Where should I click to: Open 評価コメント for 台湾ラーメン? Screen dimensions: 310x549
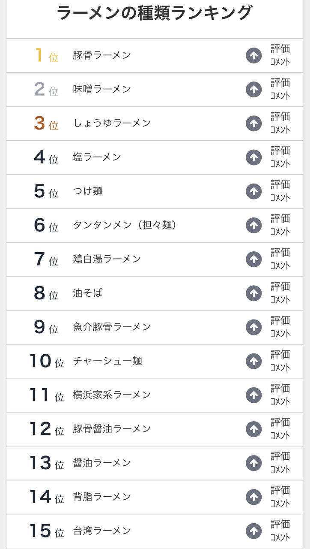click(280, 531)
